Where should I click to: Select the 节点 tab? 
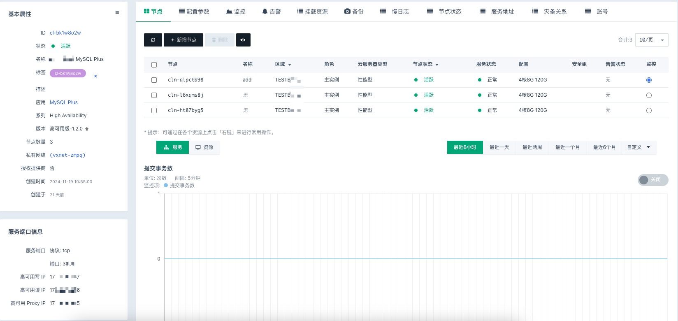(x=153, y=12)
